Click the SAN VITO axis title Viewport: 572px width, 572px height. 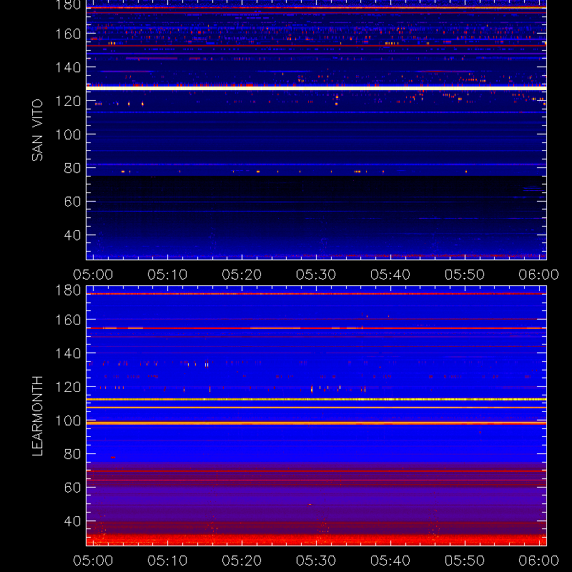(x=37, y=130)
